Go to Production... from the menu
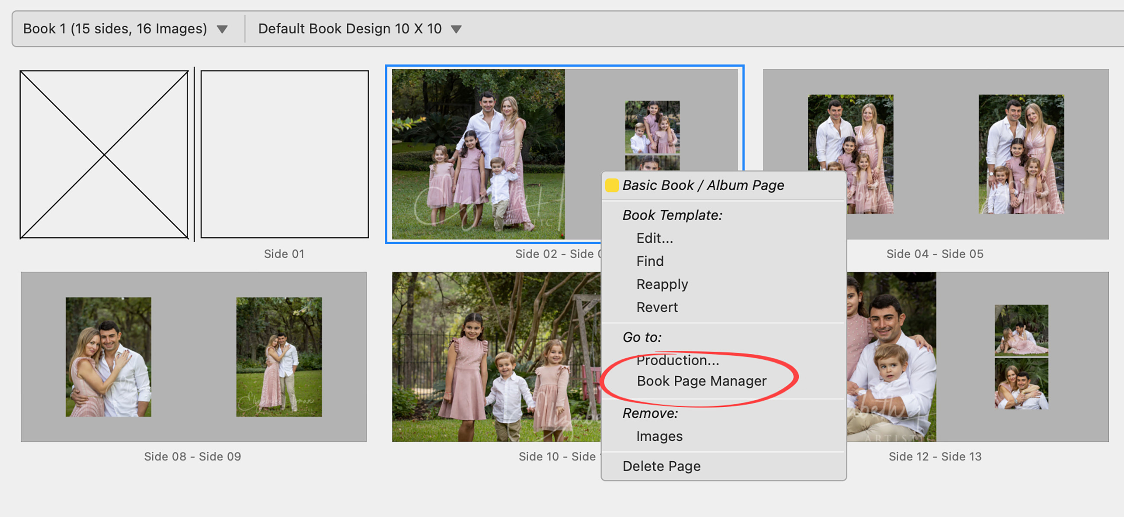The image size is (1124, 517). 677,360
